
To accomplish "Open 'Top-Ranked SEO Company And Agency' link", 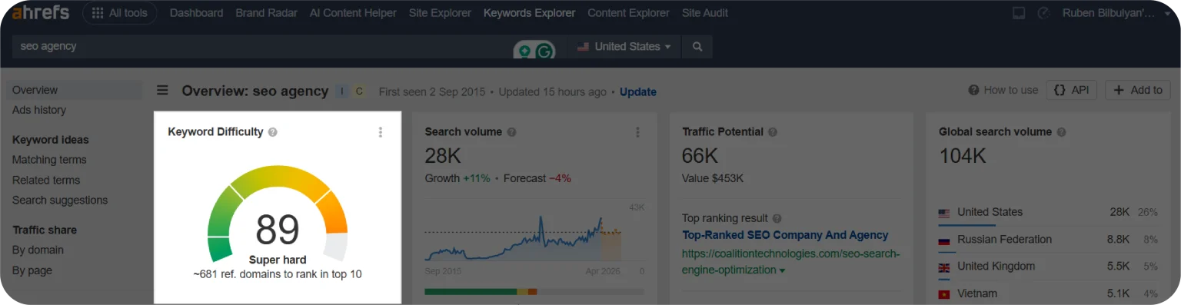I will tap(785, 235).
